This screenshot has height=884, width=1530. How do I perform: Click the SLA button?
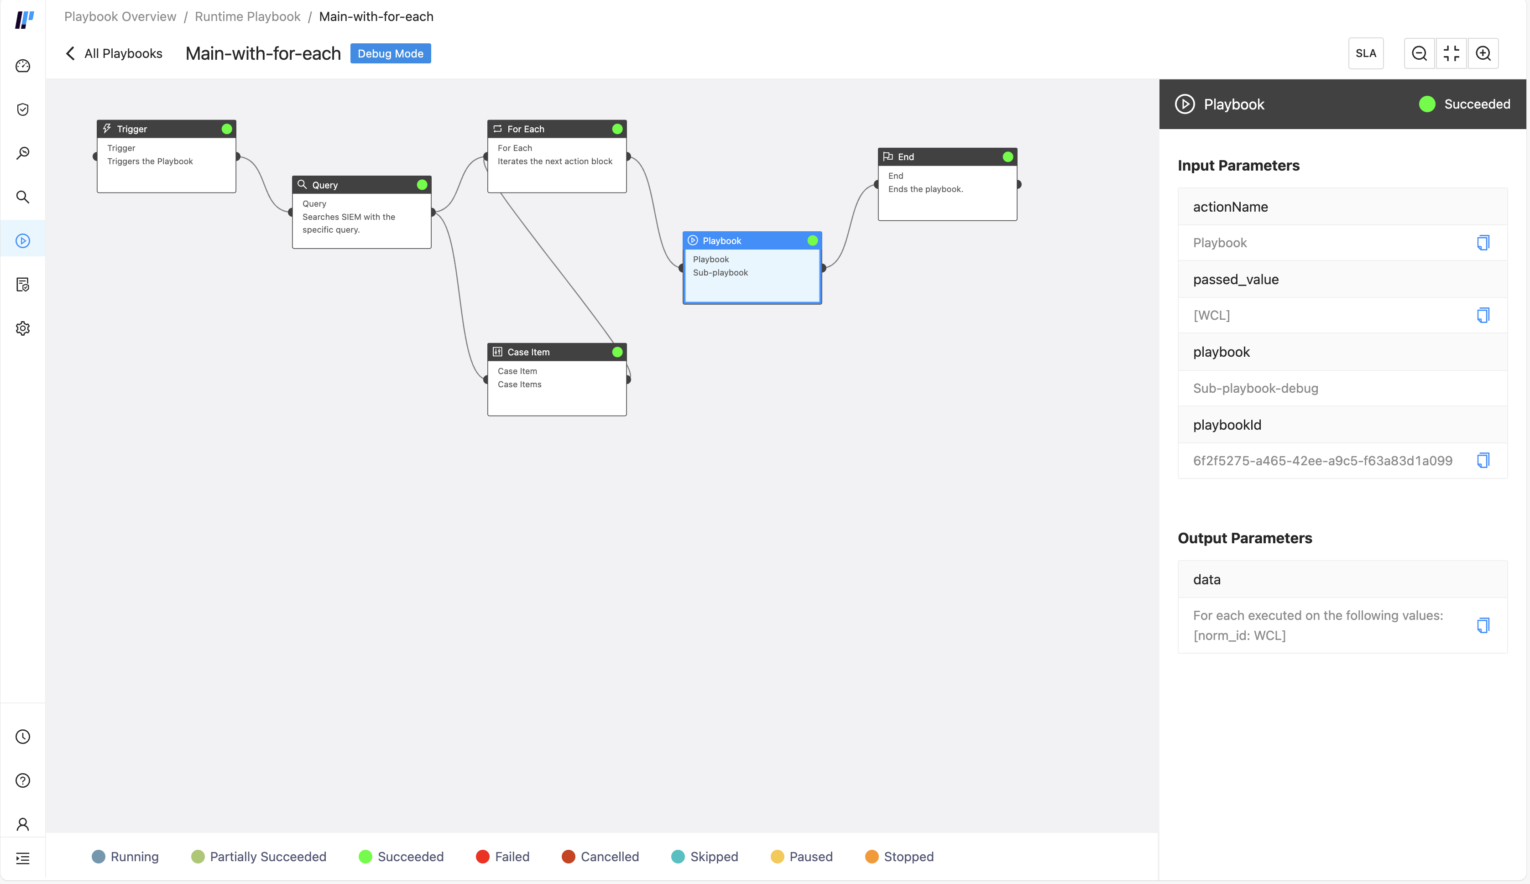(1365, 53)
